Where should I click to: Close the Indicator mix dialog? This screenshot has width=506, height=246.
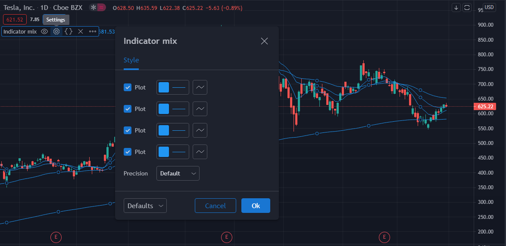(x=264, y=41)
